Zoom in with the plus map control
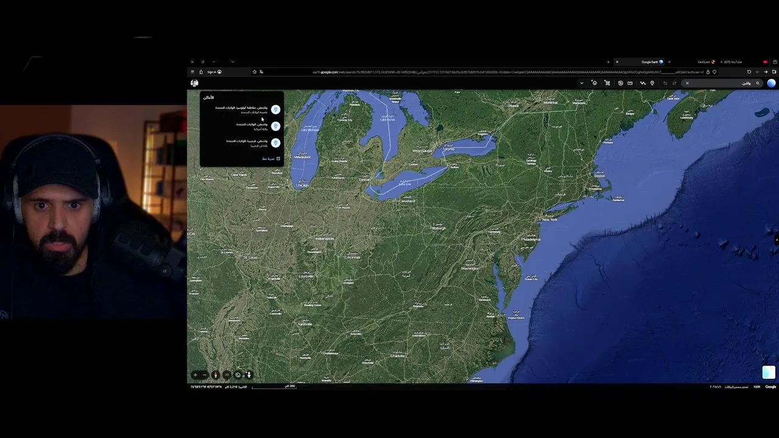Screen dimensions: 779x438 (195, 375)
